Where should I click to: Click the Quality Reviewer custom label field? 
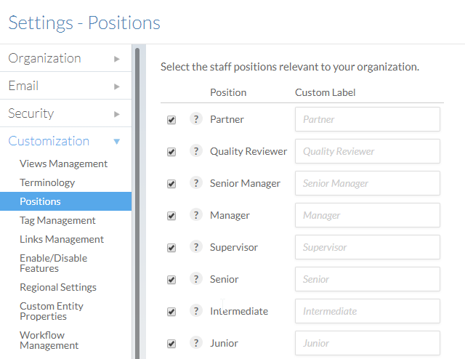coord(368,151)
